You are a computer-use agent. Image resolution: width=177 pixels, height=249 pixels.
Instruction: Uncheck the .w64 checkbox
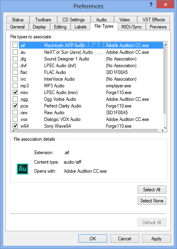coord(15,126)
